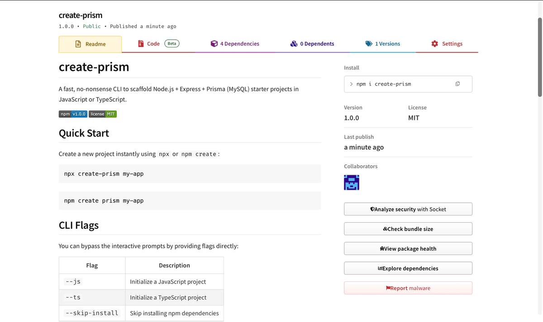Click the License value MIT
The width and height of the screenshot is (543, 322).
[x=414, y=118]
